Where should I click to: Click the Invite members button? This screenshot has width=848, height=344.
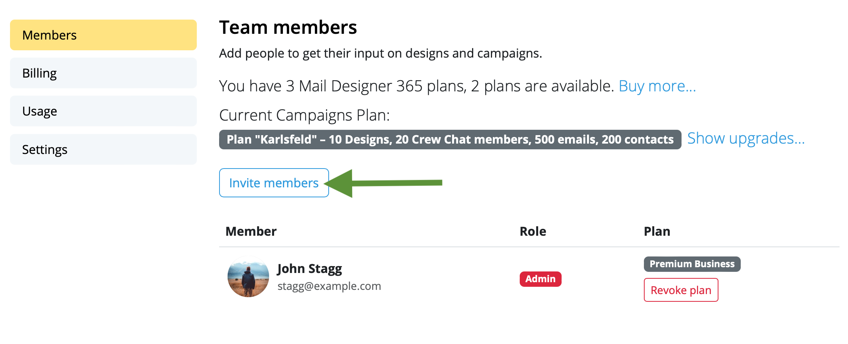click(x=274, y=183)
